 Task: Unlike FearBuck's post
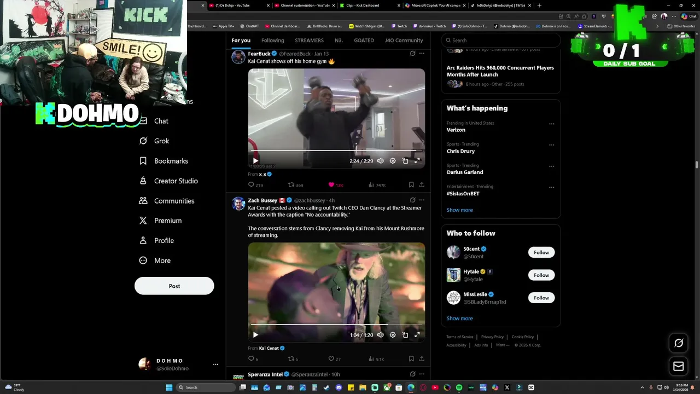335,185
